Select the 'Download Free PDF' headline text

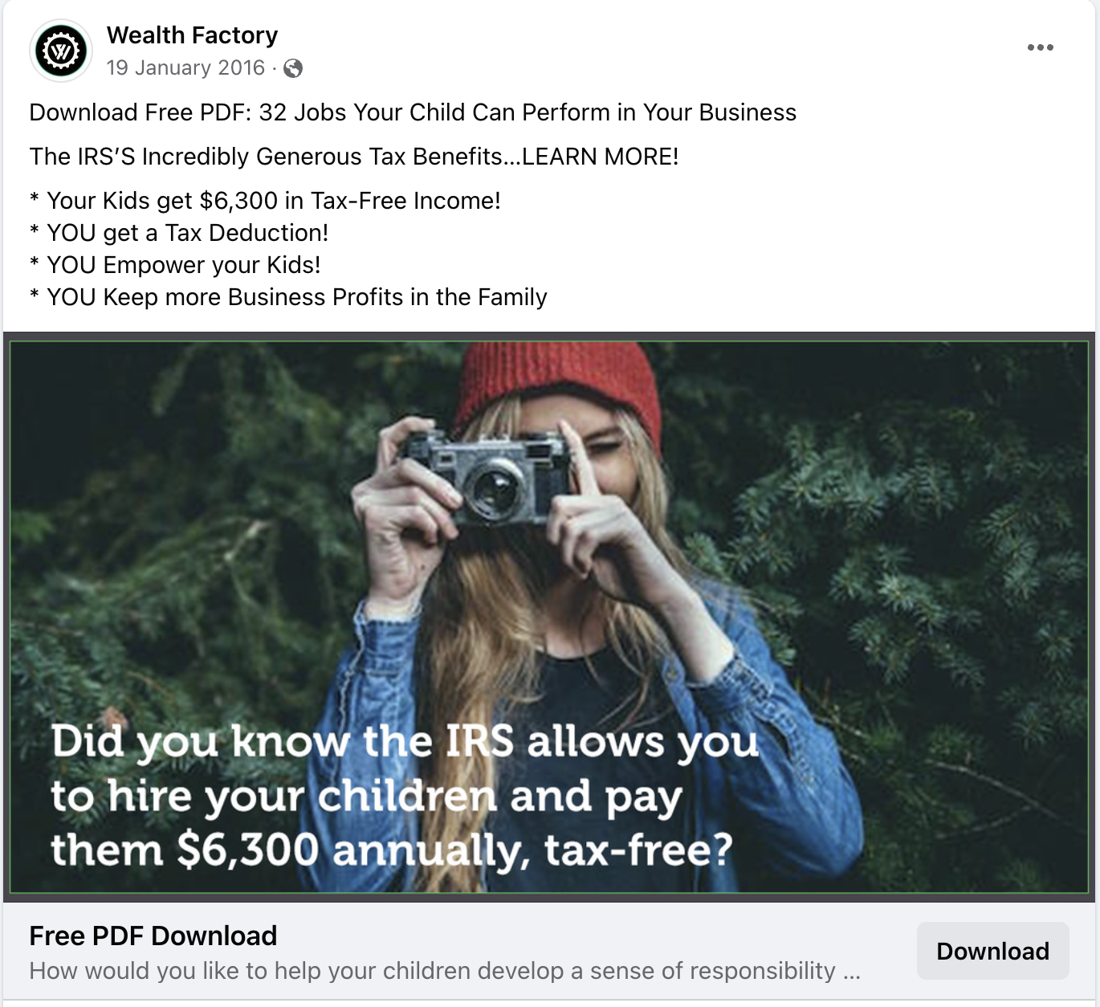click(413, 112)
